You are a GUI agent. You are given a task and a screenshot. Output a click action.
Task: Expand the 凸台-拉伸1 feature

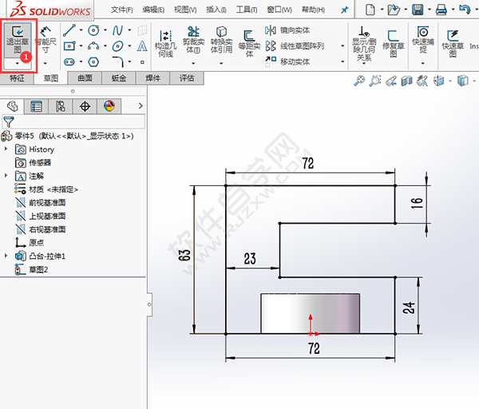tap(6, 256)
